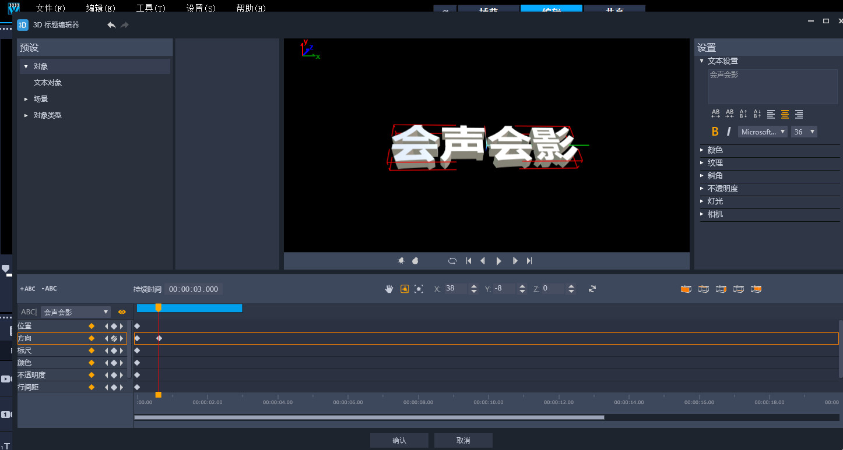
Task: Click increase character spacing icon
Action: 715,114
